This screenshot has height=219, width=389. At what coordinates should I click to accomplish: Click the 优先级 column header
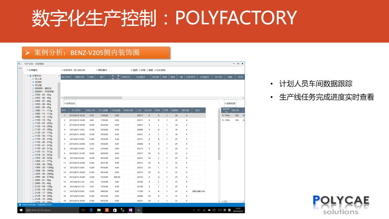point(155,77)
